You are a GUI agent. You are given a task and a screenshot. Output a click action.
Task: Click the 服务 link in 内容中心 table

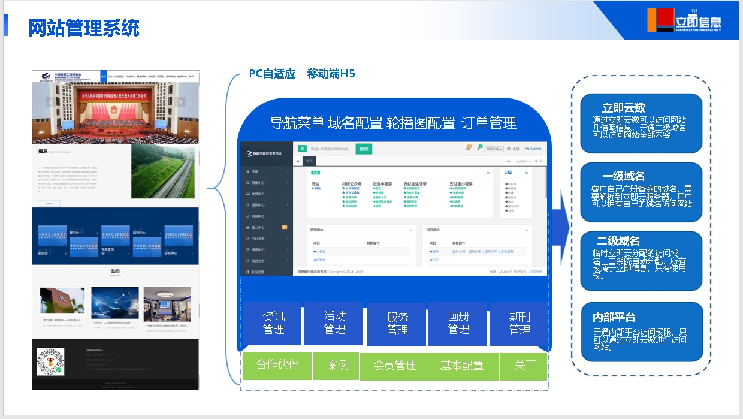(434, 251)
